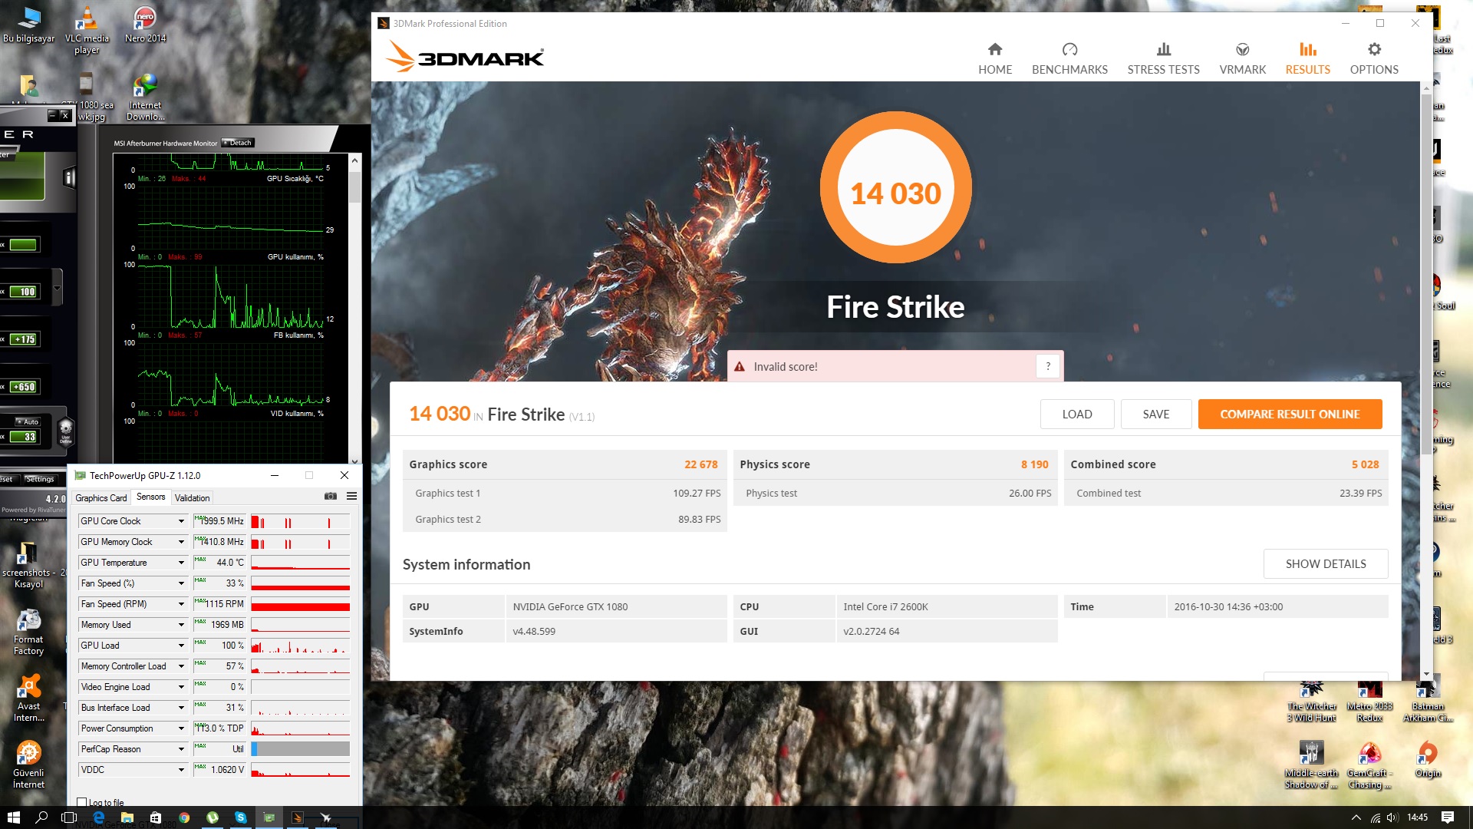Switch to GPU-Z Graphics Card tab
The image size is (1473, 829).
coord(101,497)
